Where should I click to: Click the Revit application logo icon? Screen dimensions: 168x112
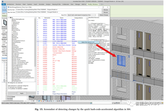click(3, 1)
